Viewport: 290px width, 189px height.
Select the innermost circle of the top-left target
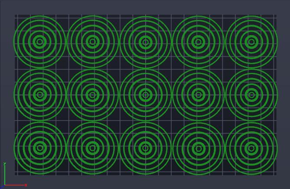click(39, 42)
